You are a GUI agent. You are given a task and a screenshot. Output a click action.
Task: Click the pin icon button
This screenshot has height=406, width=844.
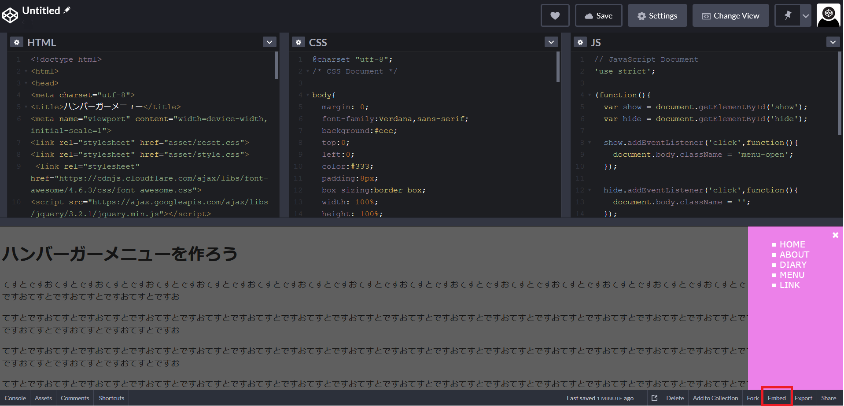pos(788,16)
